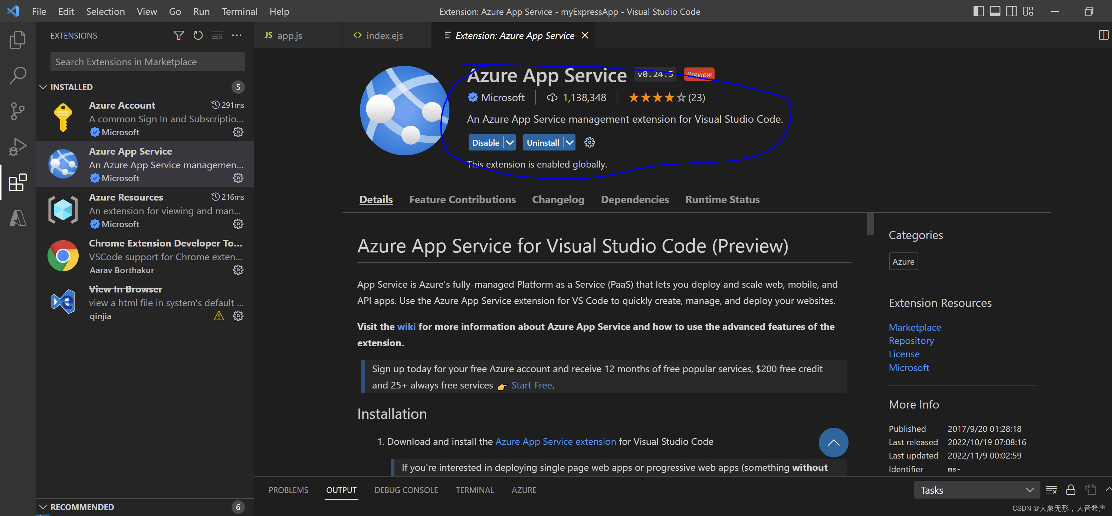The width and height of the screenshot is (1112, 516).
Task: Open manage gear for Azure App Service row
Action: tap(238, 178)
